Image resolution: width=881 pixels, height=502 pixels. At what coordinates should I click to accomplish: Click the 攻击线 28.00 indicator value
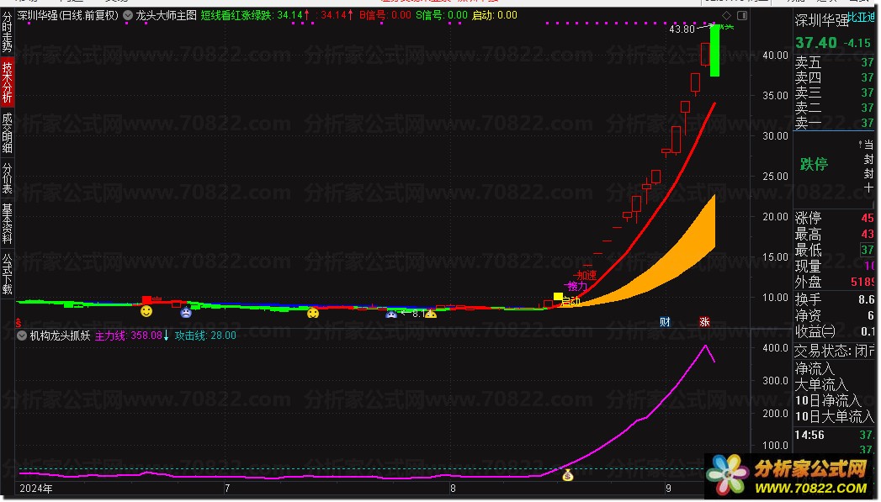[205, 336]
